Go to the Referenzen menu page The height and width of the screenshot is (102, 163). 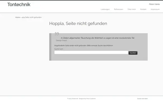118,9
